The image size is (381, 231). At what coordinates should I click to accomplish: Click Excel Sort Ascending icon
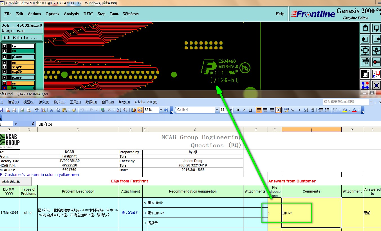[119, 110]
